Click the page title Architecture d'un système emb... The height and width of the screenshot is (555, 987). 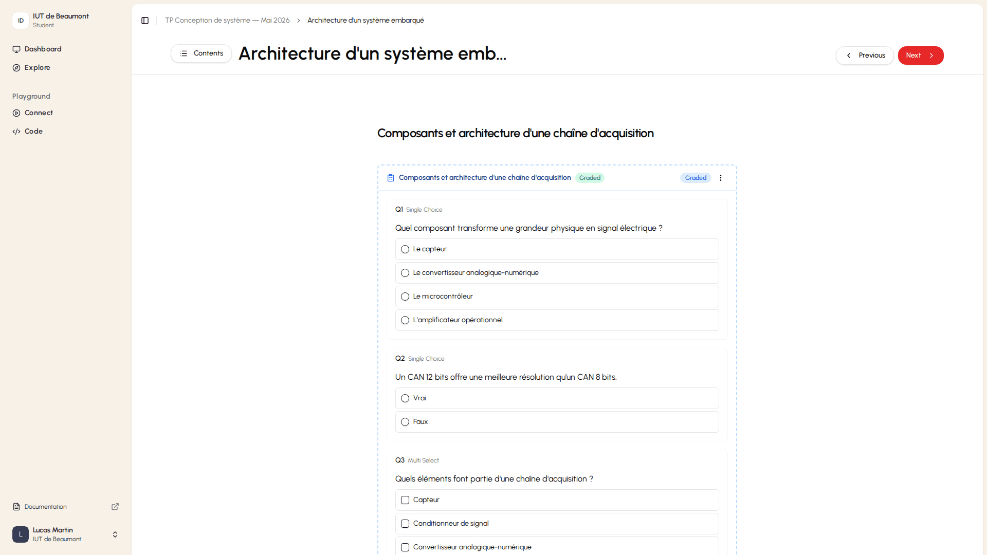tap(372, 53)
